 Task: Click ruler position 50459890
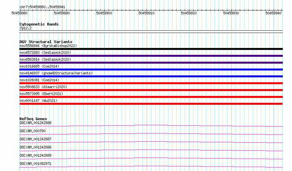pos(62,13)
